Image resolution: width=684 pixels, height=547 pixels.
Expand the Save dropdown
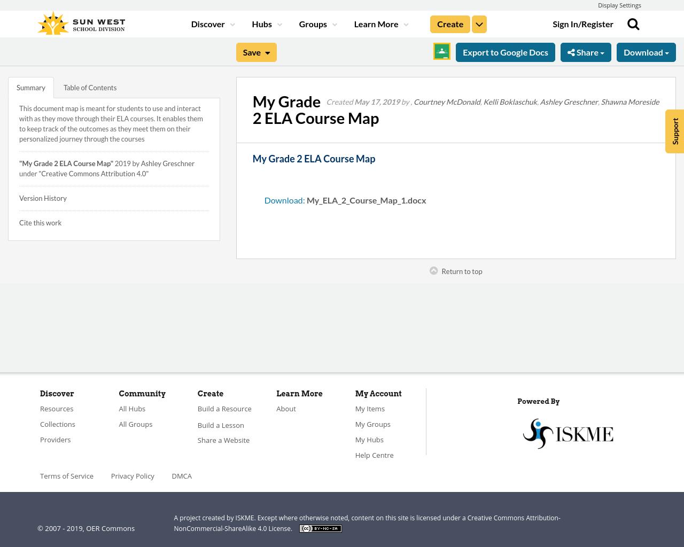click(256, 52)
